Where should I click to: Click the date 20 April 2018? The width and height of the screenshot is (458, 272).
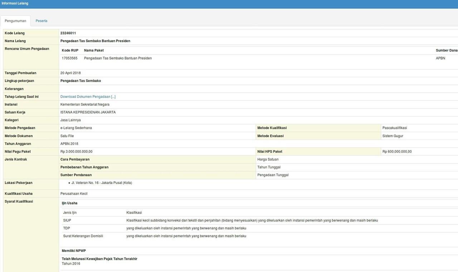click(x=70, y=73)
